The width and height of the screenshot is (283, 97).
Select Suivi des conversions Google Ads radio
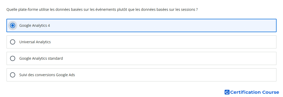pyautogui.click(x=13, y=75)
